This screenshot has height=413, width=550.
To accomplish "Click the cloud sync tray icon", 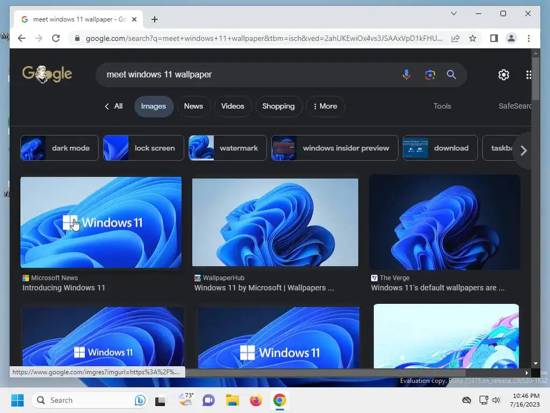I will (467, 400).
